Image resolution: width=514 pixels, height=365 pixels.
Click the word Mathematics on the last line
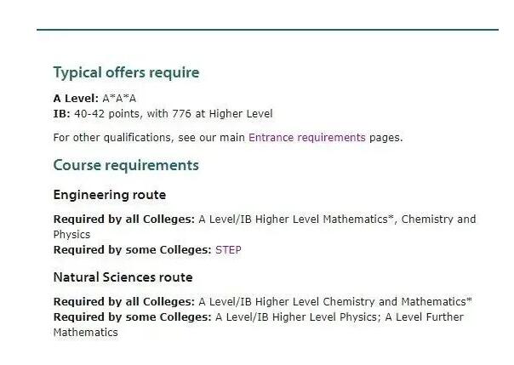coord(86,333)
